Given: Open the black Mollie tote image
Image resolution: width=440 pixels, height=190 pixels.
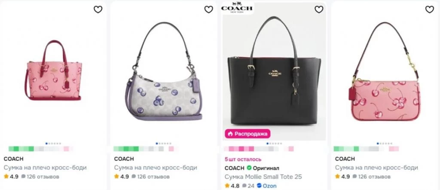Looking at the screenshot, I should coord(275,71).
